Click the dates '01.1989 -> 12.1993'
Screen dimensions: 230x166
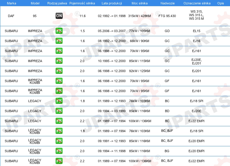(112, 101)
